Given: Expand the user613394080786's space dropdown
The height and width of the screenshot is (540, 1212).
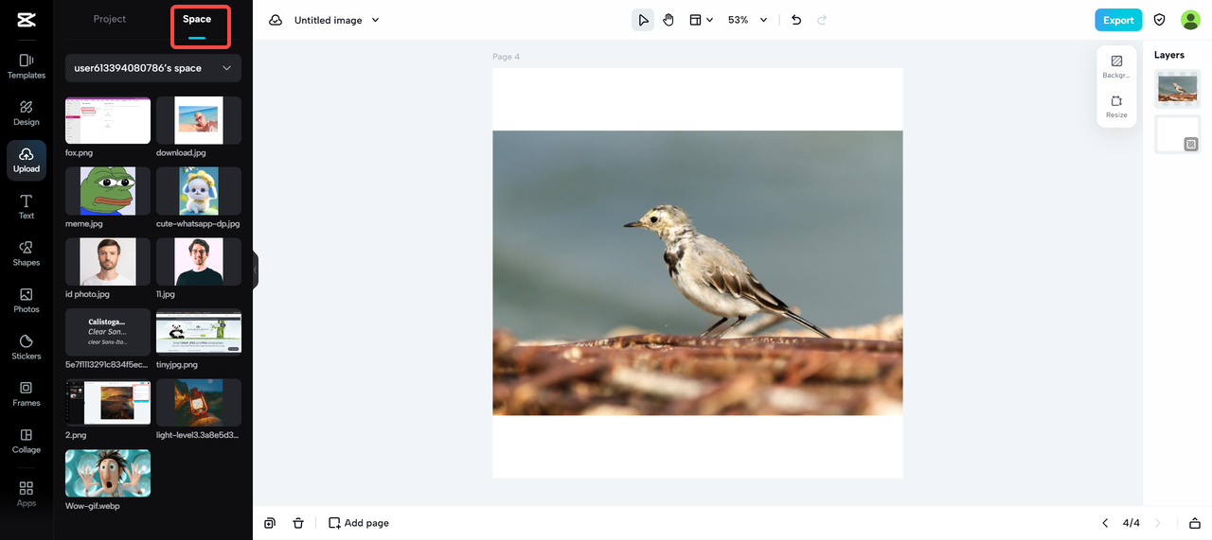Looking at the screenshot, I should 153,68.
